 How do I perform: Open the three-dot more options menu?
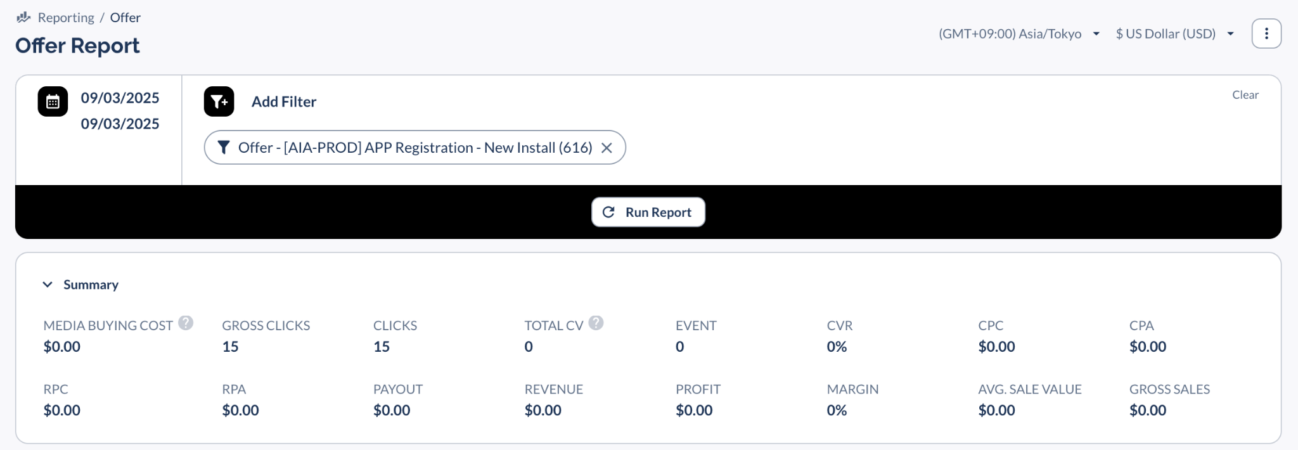pos(1266,34)
